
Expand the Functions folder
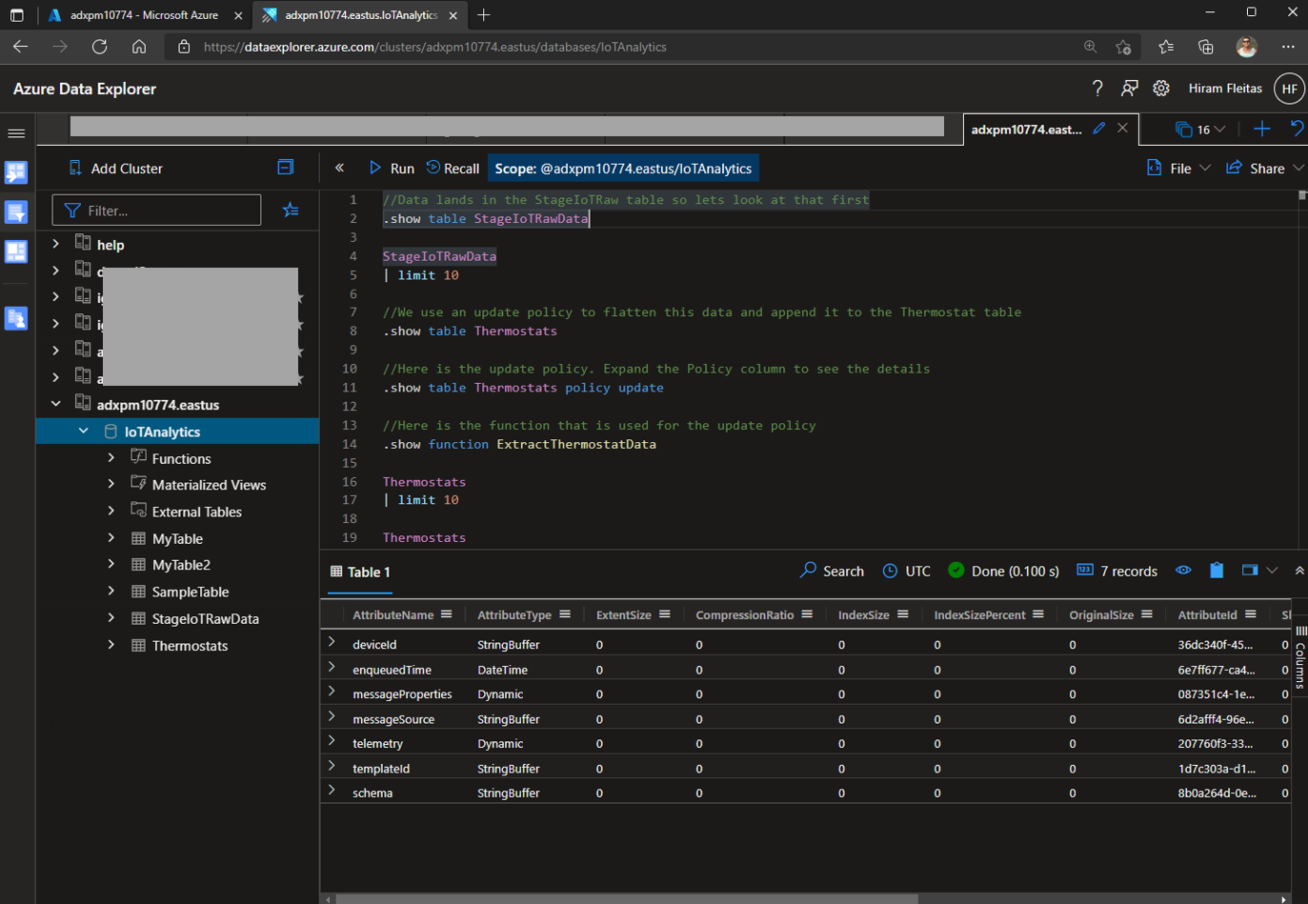(x=111, y=458)
